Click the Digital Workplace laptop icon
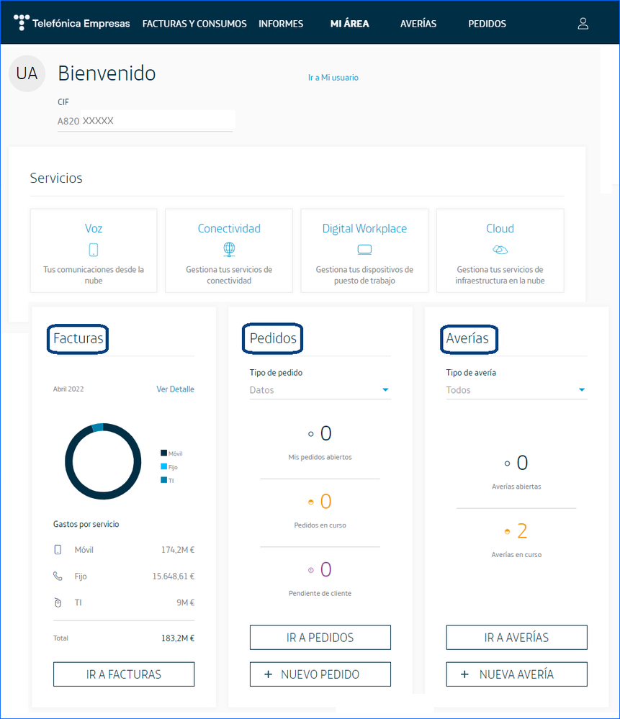 [364, 250]
